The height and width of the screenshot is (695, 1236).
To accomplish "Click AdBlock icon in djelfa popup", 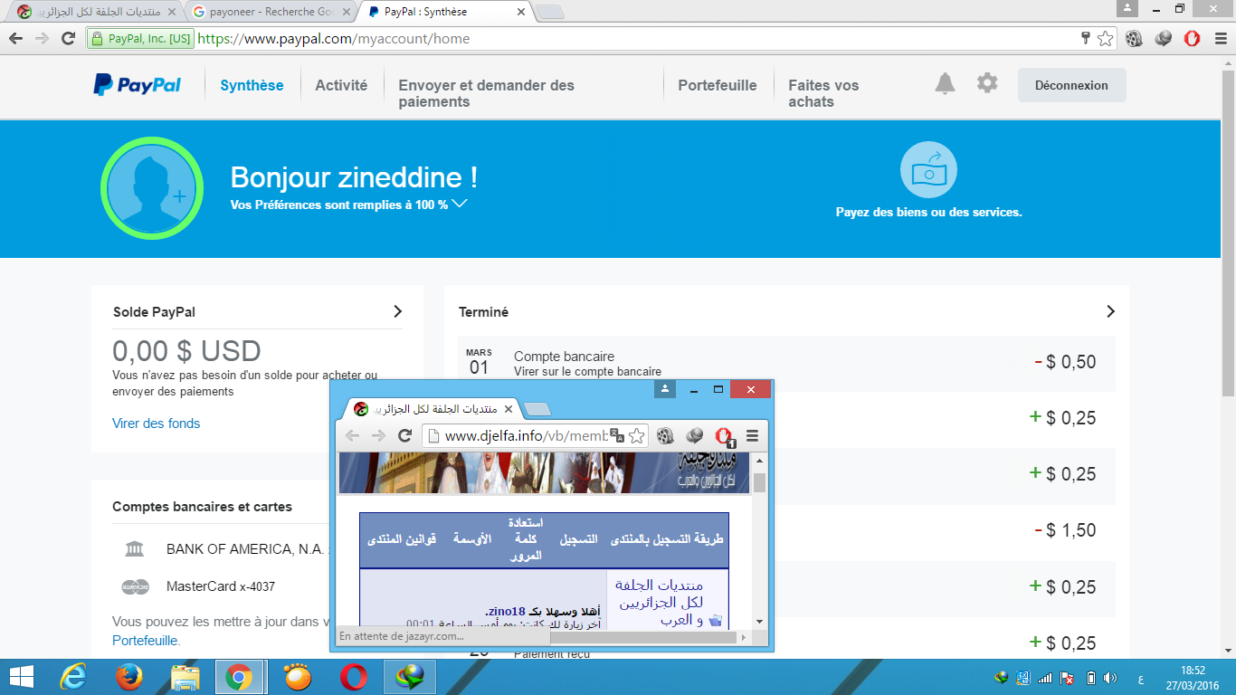I will pos(724,436).
